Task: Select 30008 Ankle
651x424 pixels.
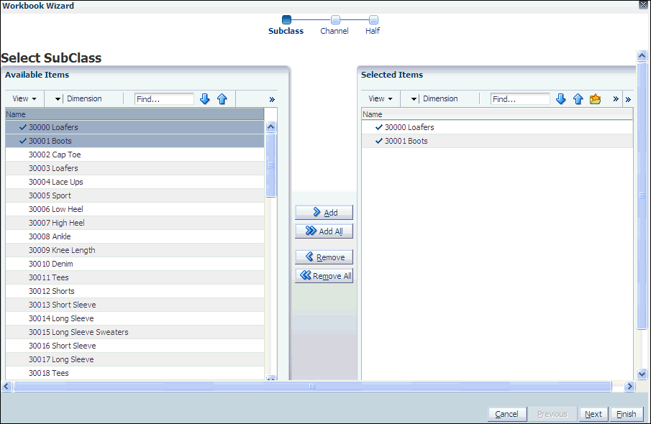Action: pos(135,237)
